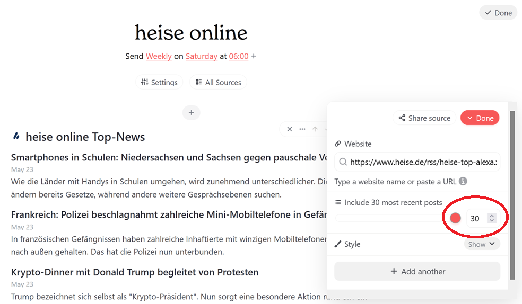
Task: Open article Frankreich: Polizei beschlagnahmt headline
Action: (169, 214)
